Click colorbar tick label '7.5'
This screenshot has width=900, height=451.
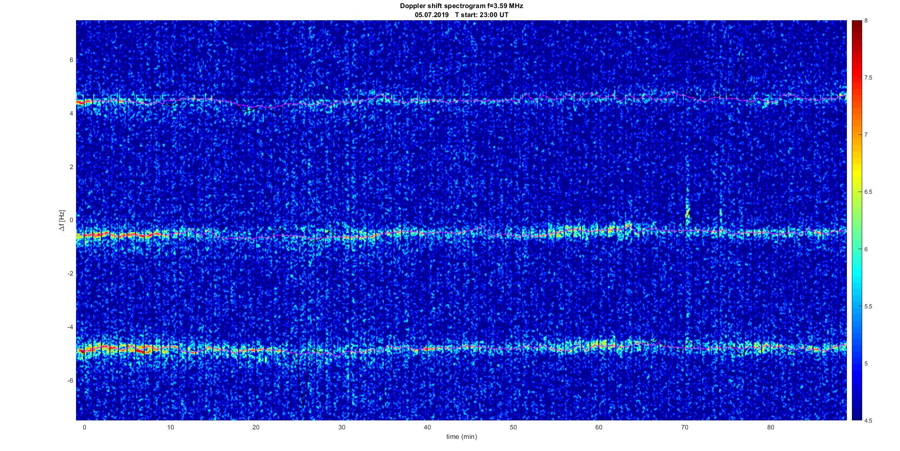coord(868,78)
